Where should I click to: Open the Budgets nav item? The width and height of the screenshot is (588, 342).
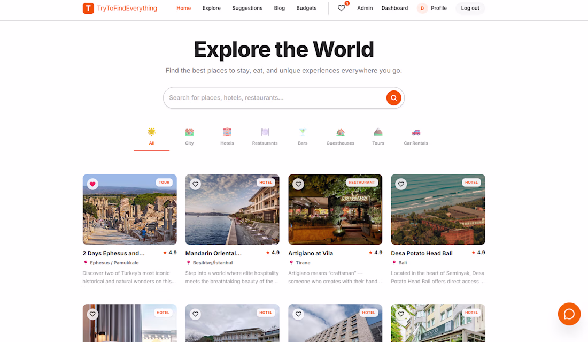(306, 8)
